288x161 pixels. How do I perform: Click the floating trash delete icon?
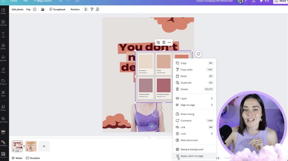coord(164,43)
